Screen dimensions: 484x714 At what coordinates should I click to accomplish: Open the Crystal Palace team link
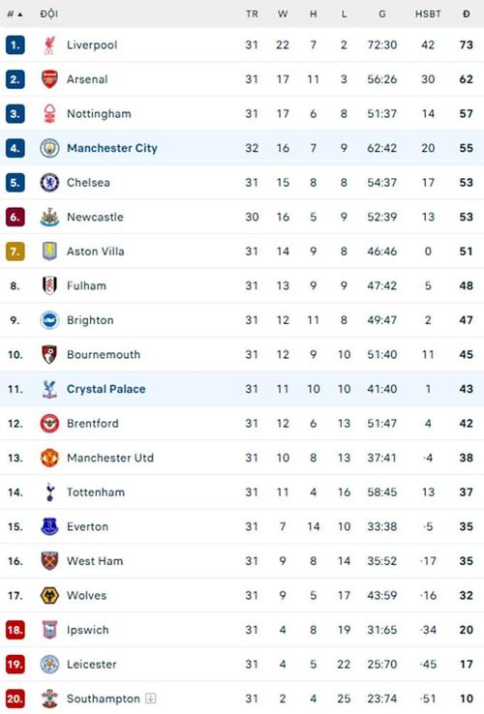(x=106, y=389)
